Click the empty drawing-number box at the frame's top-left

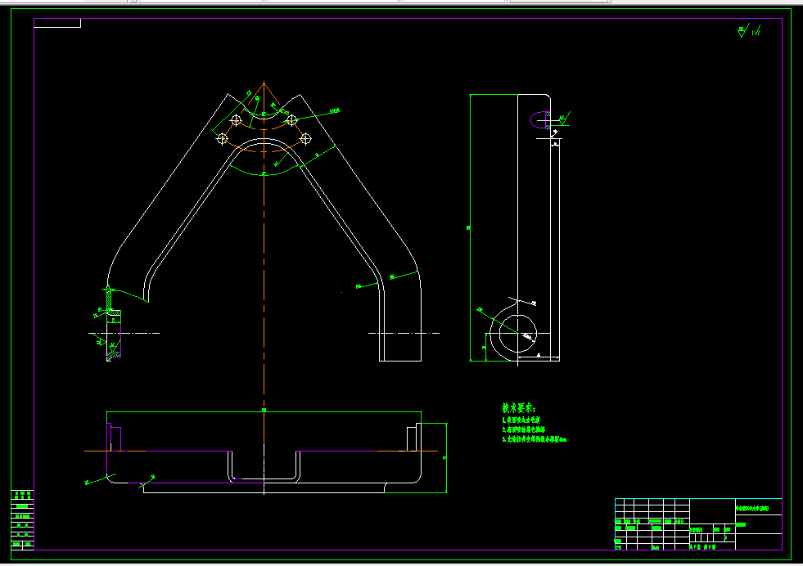point(56,23)
